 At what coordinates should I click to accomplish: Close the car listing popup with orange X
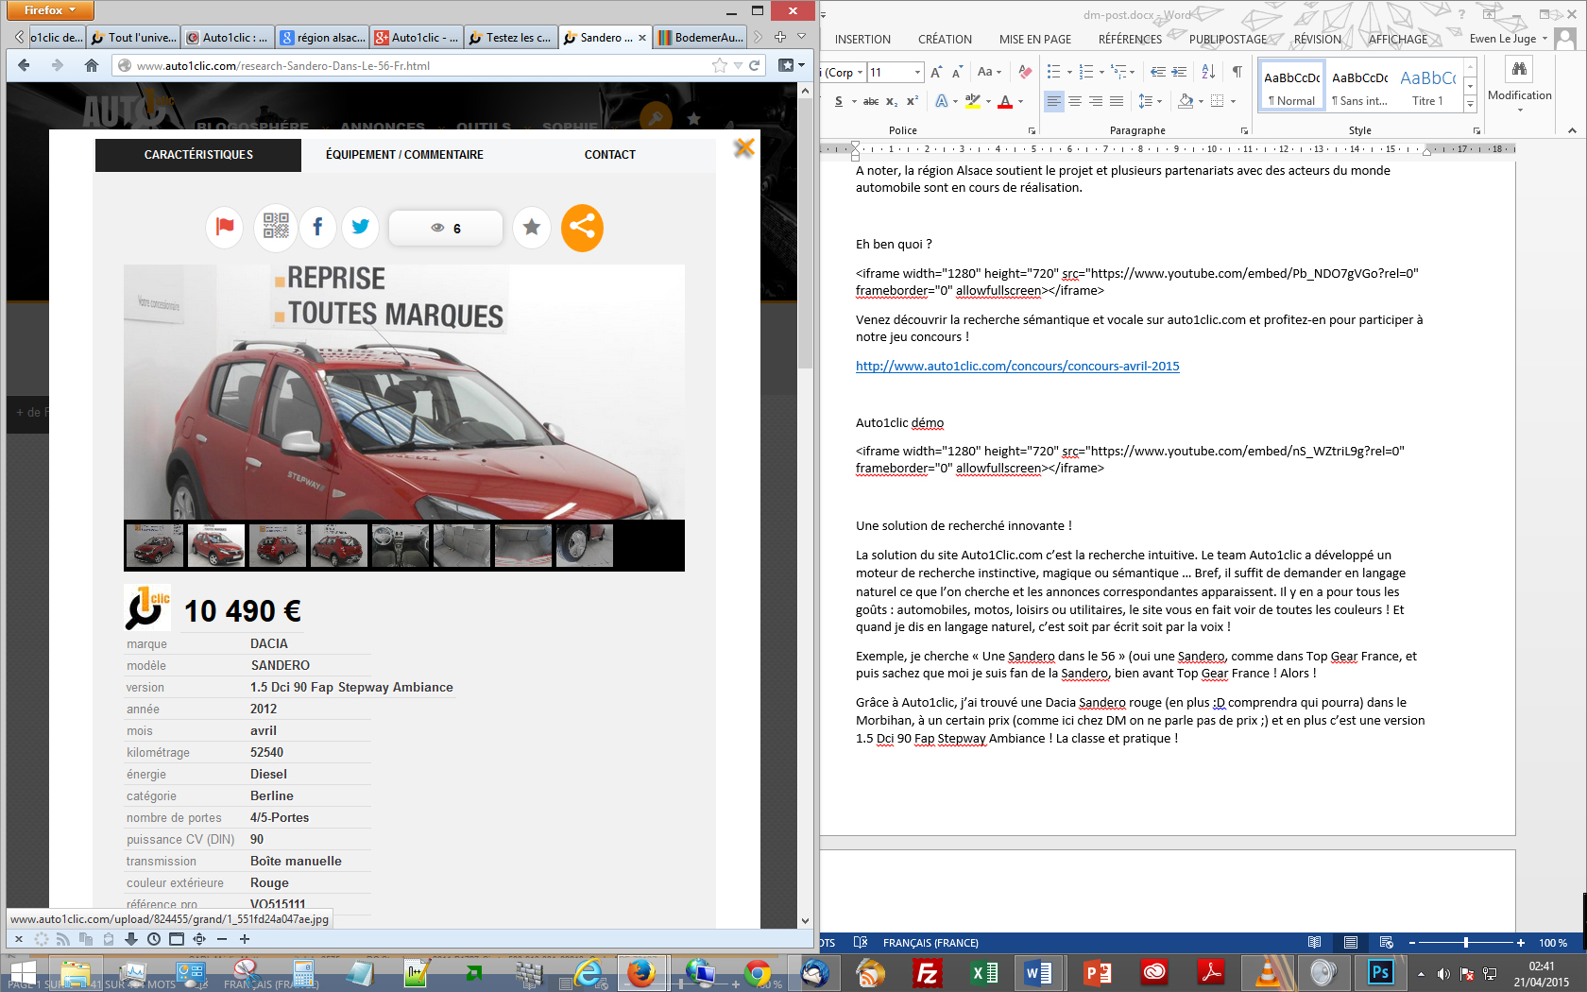[x=744, y=147]
